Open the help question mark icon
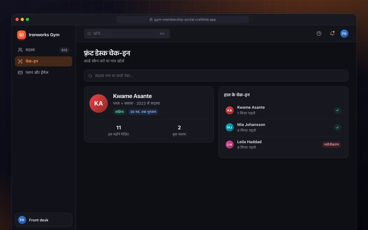This screenshot has width=368, height=230. [319, 34]
